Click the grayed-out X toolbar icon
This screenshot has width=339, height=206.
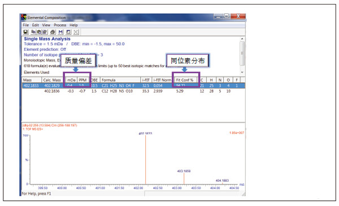pos(76,32)
